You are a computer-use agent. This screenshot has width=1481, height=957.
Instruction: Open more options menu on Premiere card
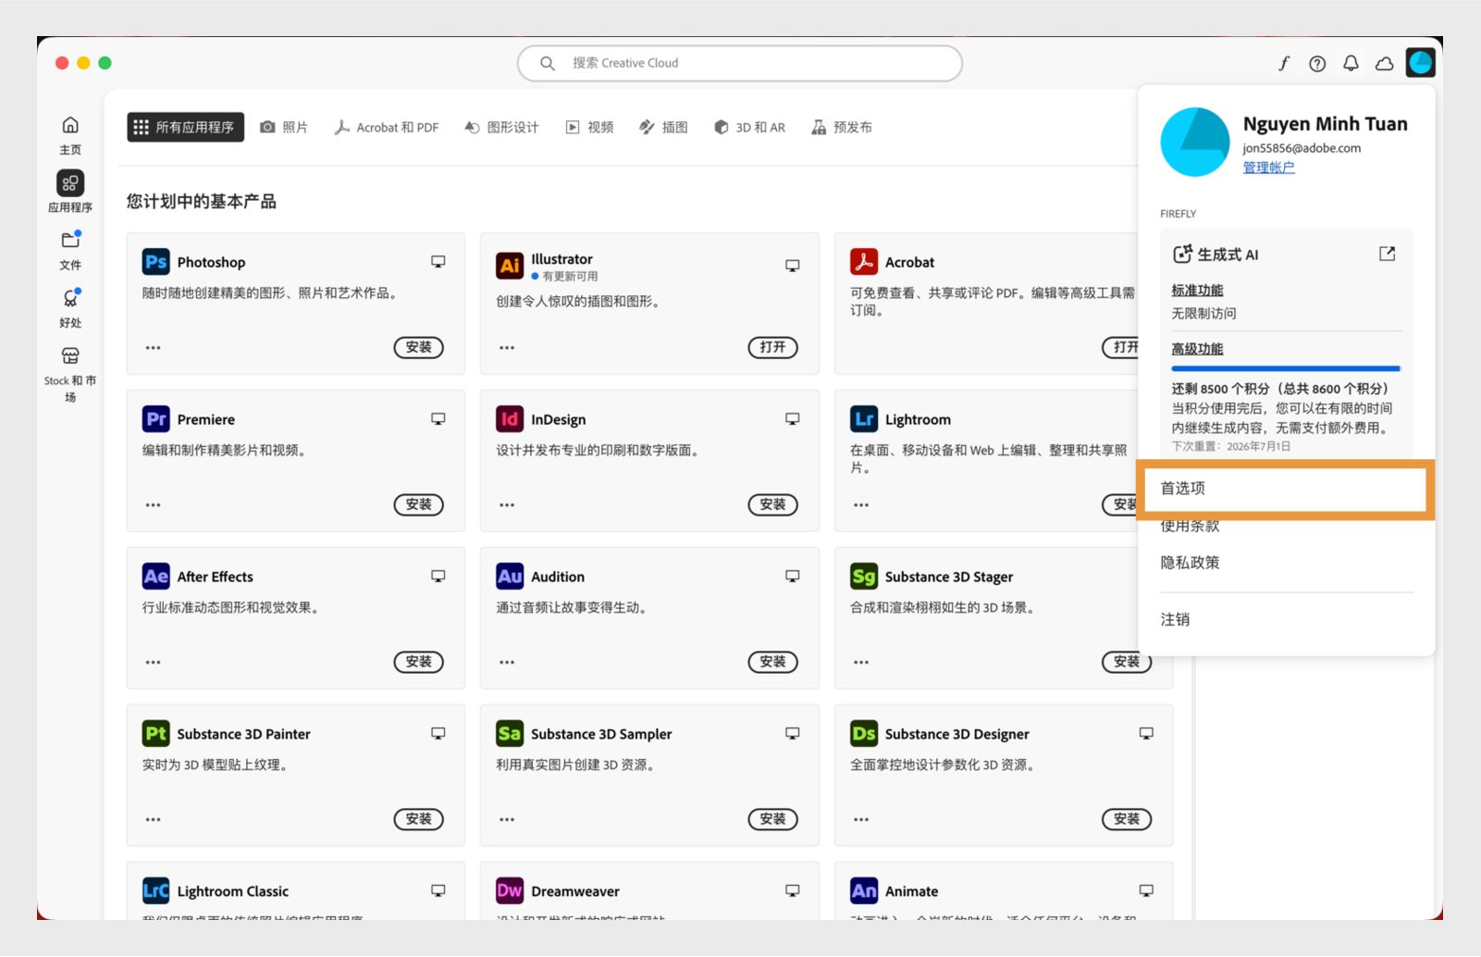[x=154, y=505]
